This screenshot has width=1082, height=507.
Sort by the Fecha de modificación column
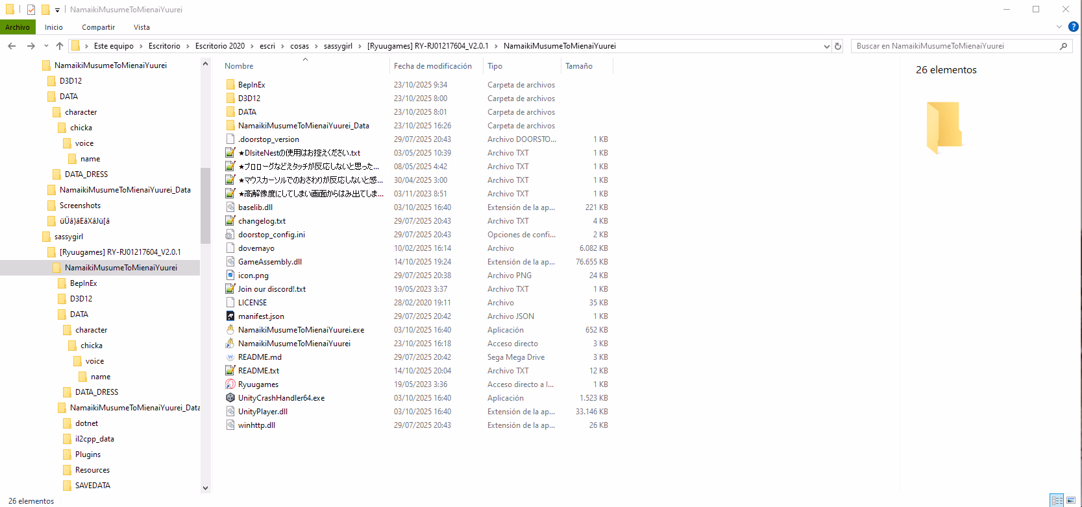click(x=432, y=66)
